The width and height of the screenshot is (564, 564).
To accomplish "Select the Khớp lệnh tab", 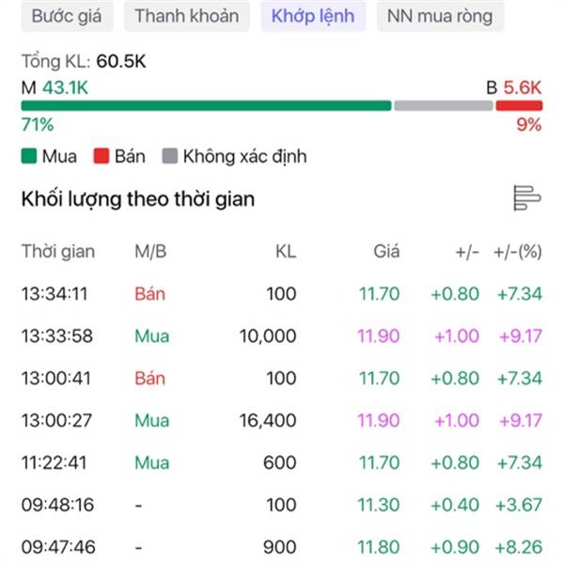I will tap(313, 16).
